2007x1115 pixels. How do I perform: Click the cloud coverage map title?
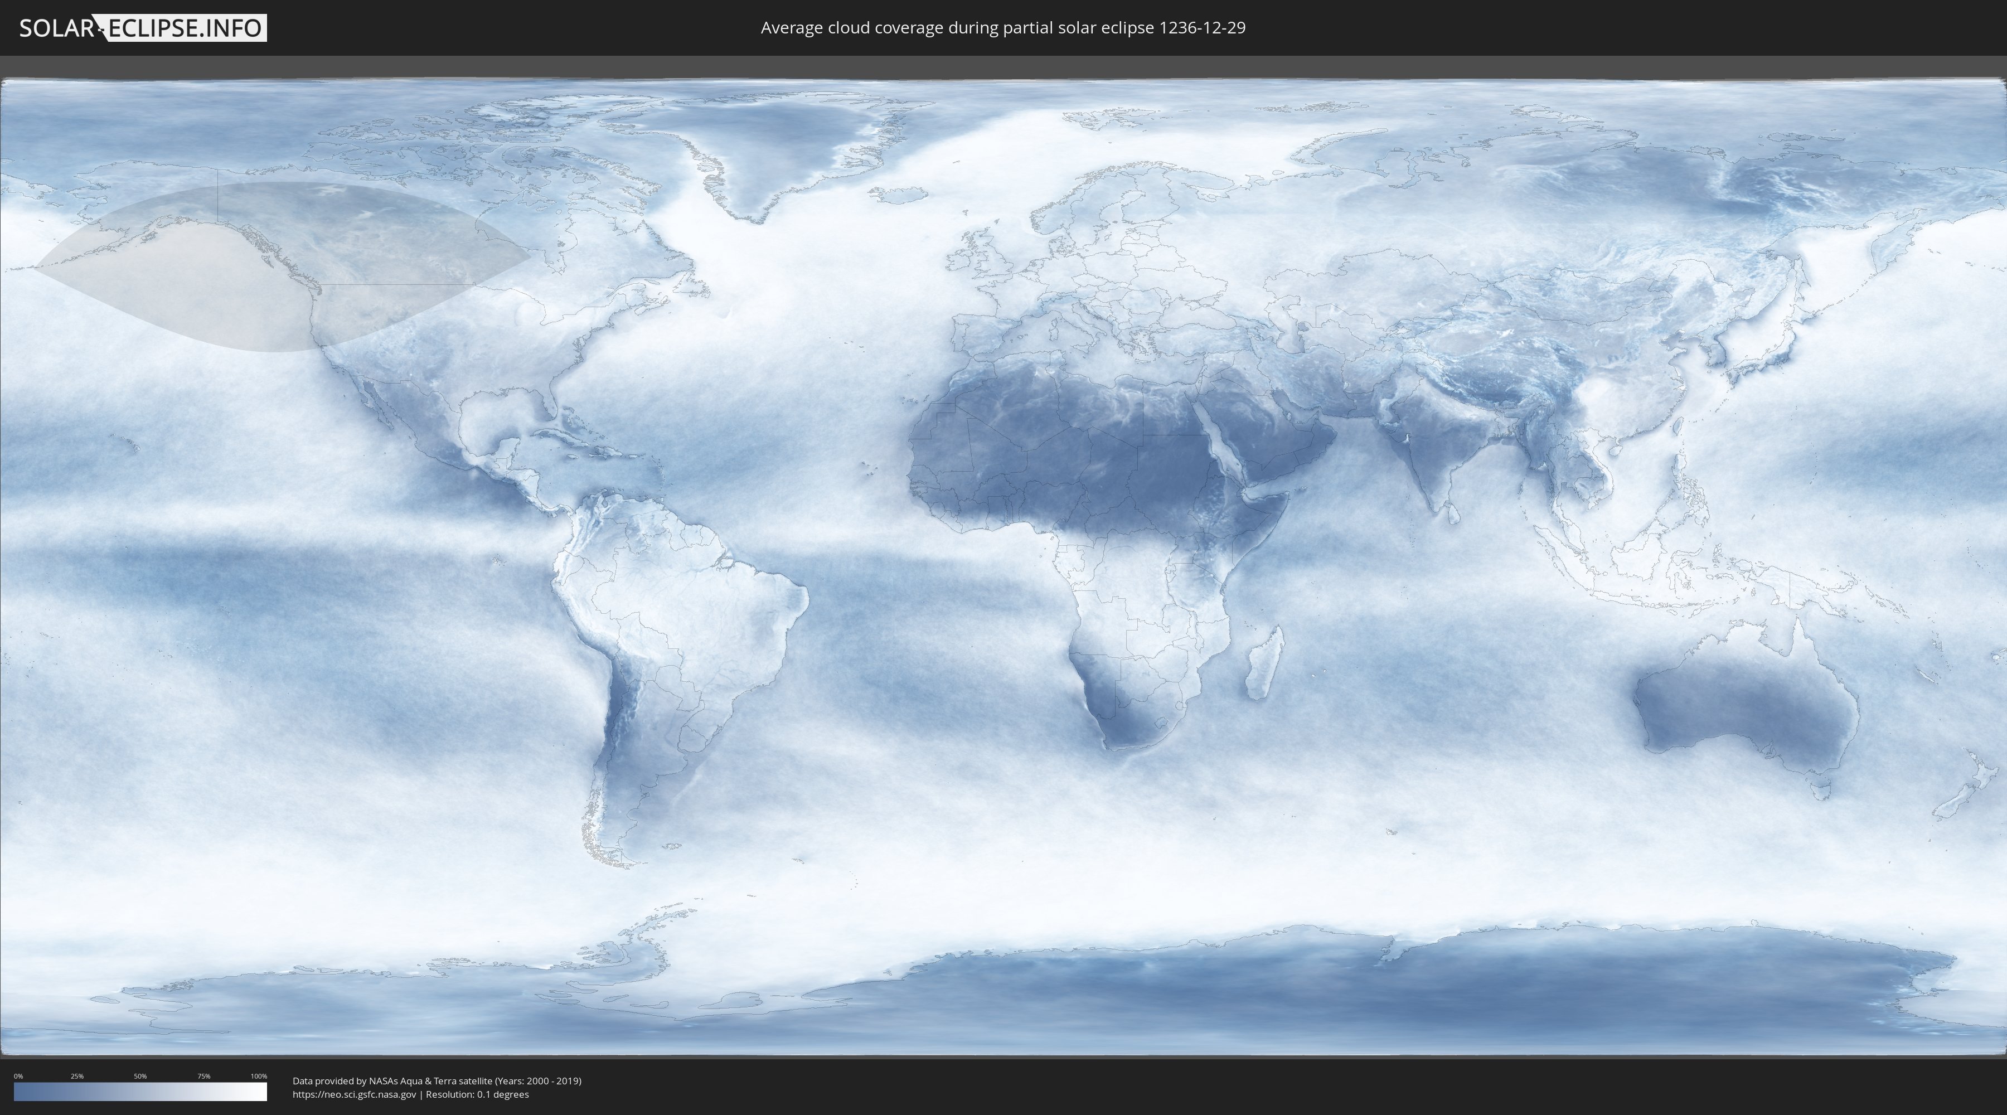pyautogui.click(x=1003, y=28)
